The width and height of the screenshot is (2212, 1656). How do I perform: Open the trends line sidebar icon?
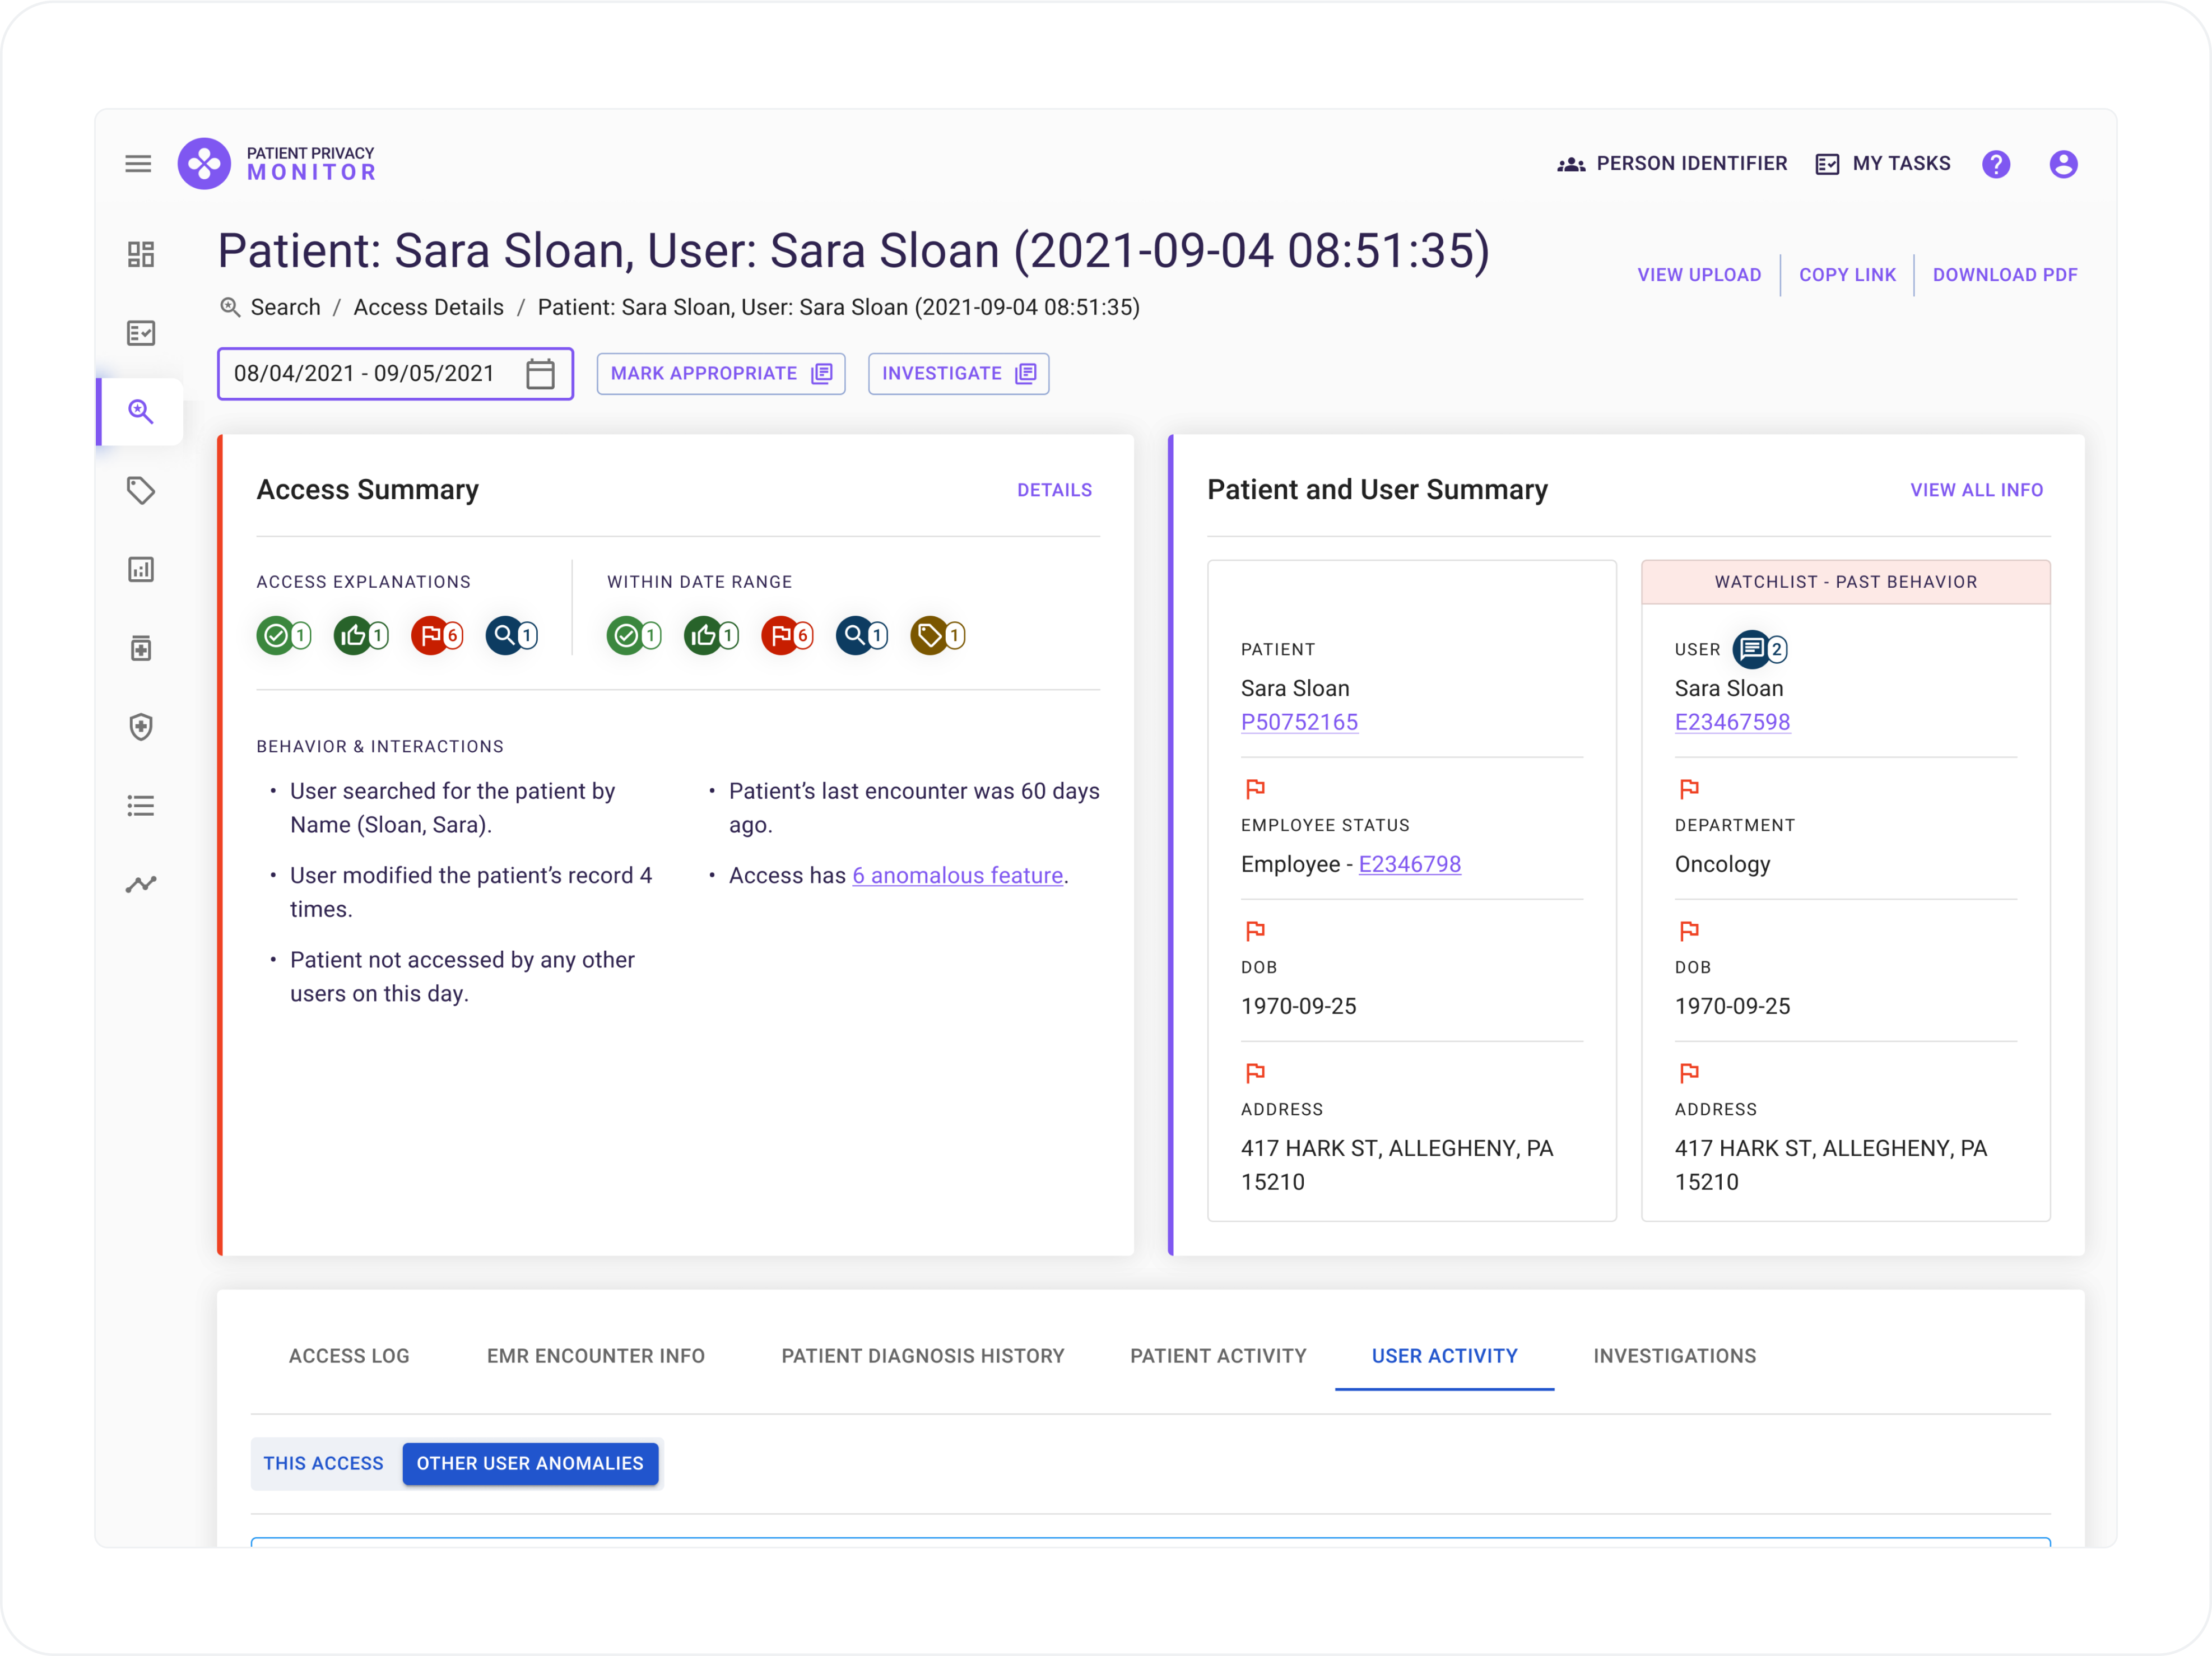141,885
